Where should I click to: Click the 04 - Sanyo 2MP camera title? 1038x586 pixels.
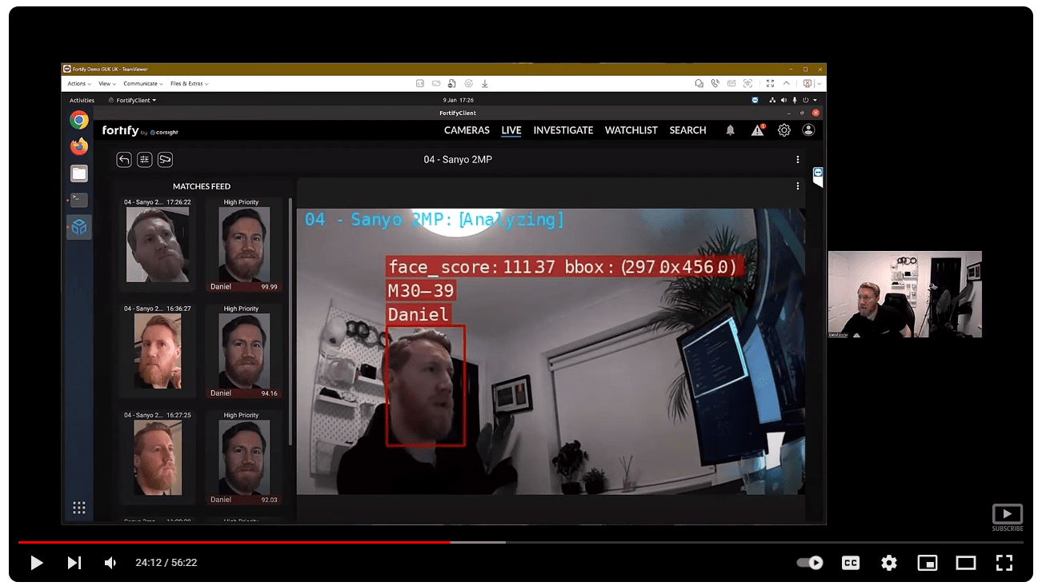pyautogui.click(x=458, y=160)
